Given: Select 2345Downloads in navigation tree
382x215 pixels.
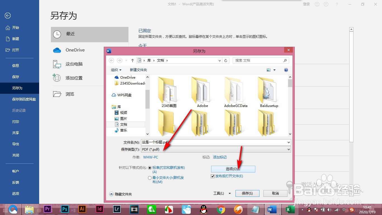Looking at the screenshot, I should tap(130, 83).
